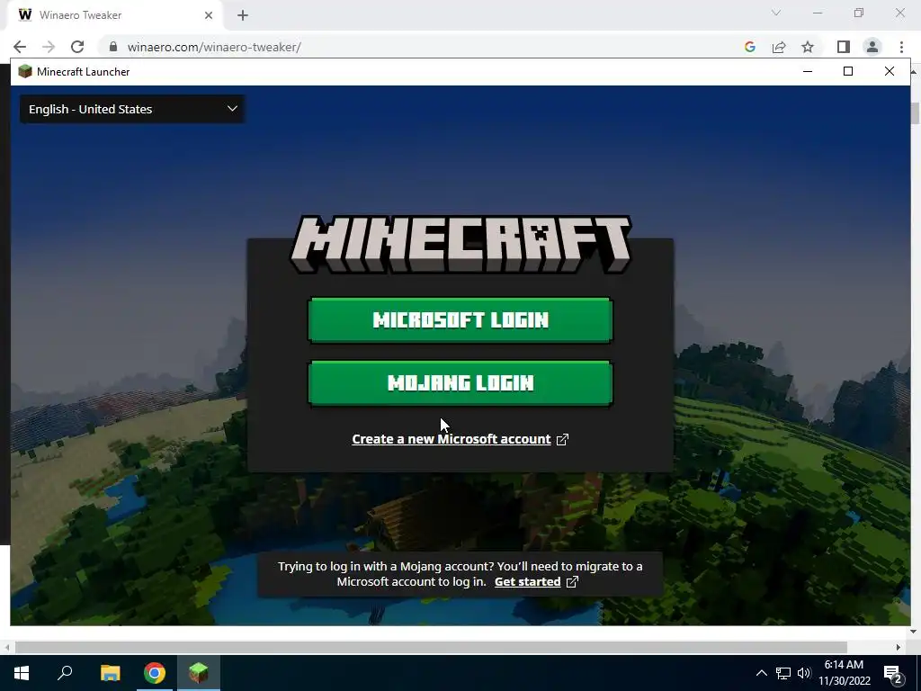This screenshot has height=691, width=921.
Task: Open the Windows Start menu
Action: (22, 673)
